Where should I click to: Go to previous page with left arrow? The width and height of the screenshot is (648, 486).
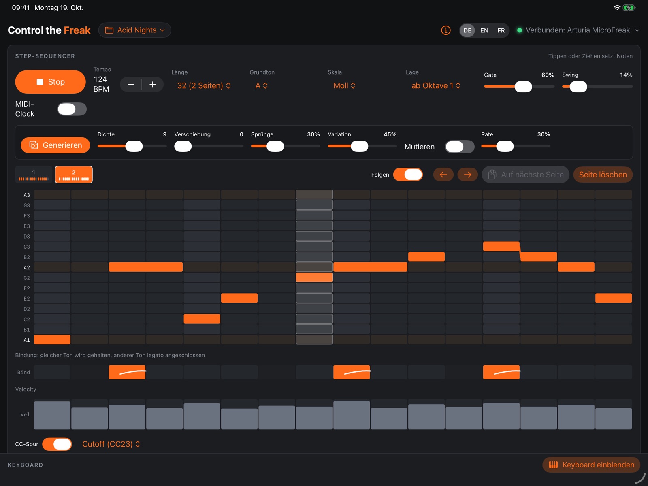(x=443, y=175)
